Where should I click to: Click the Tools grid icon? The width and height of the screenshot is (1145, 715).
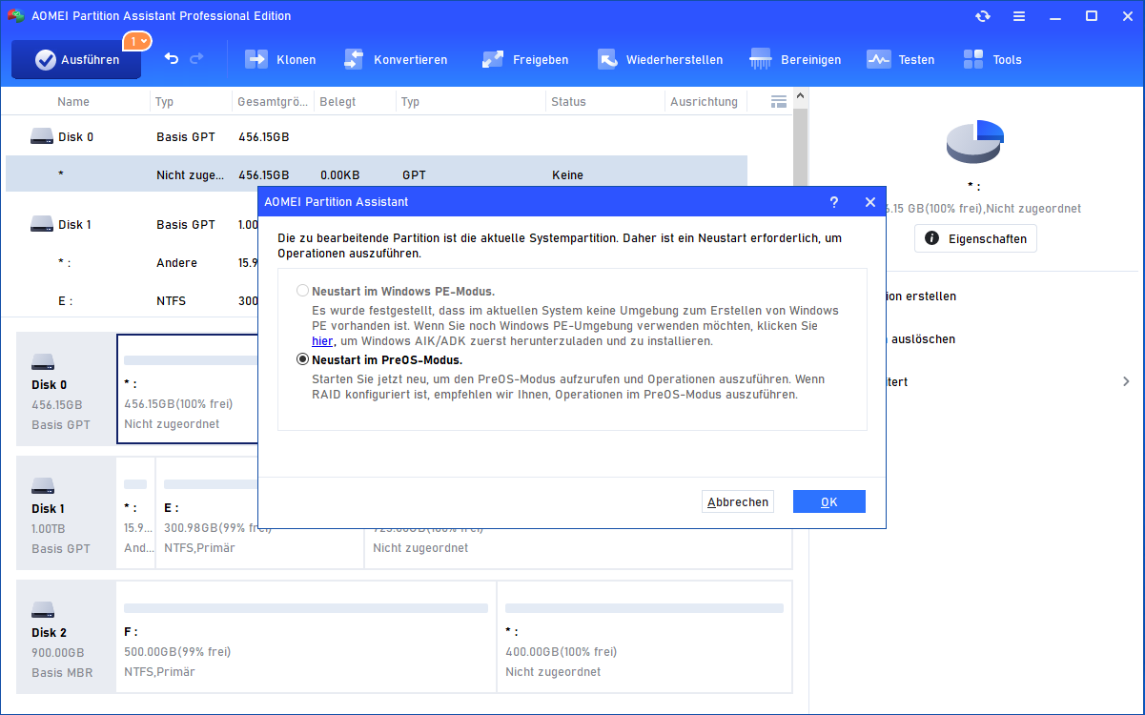coord(973,59)
